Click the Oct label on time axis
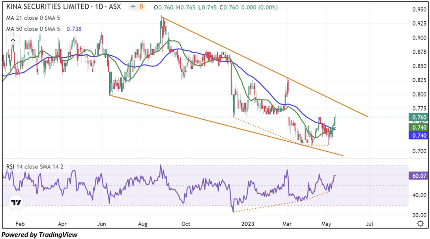430x239 pixels. pyautogui.click(x=186, y=224)
